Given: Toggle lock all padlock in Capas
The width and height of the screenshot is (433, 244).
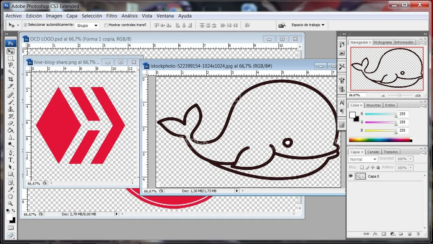Looking at the screenshot, I should [378, 167].
